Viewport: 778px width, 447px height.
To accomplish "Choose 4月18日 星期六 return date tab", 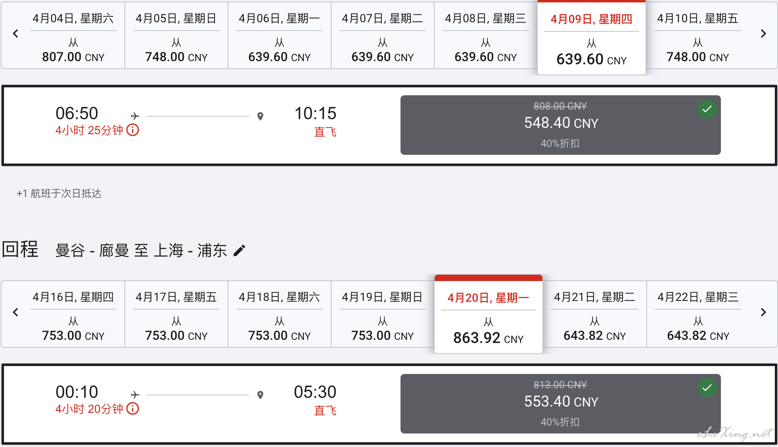I will tap(280, 314).
